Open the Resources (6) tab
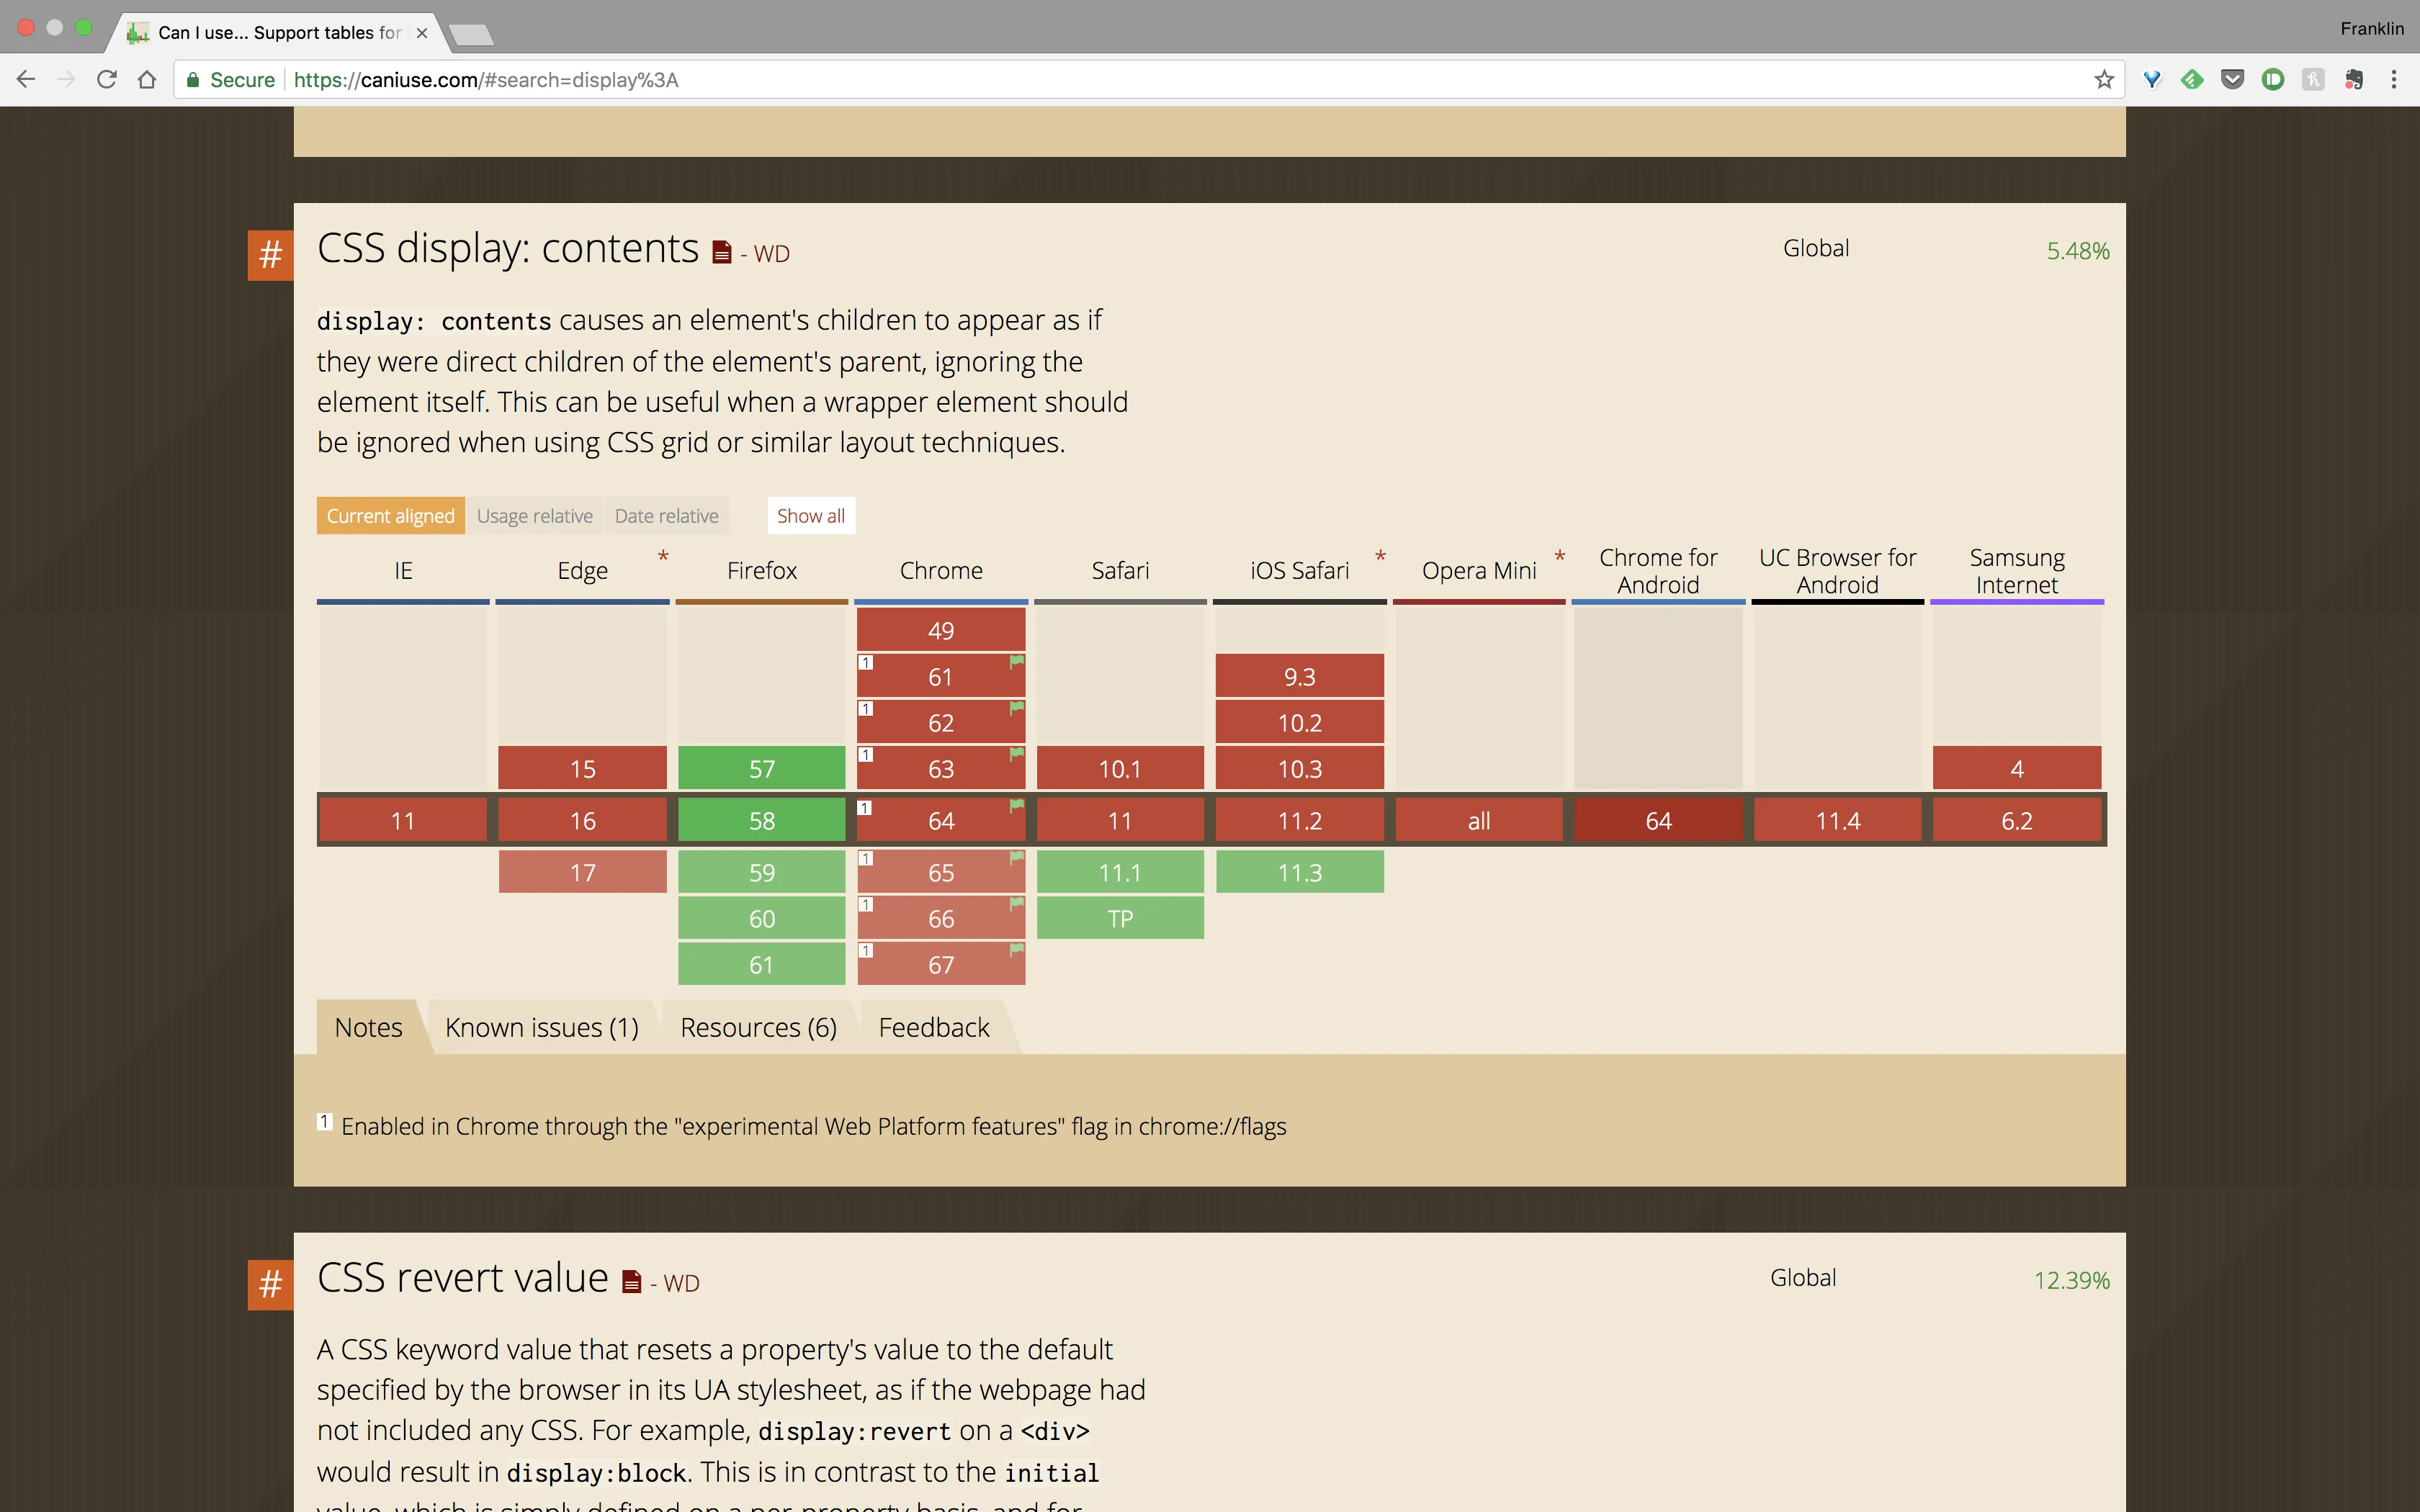Viewport: 2420px width, 1512px height. (x=758, y=1027)
